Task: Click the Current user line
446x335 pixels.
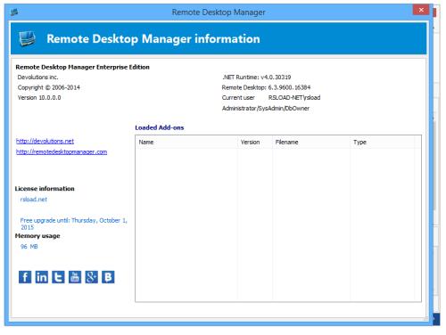Action: pos(271,98)
